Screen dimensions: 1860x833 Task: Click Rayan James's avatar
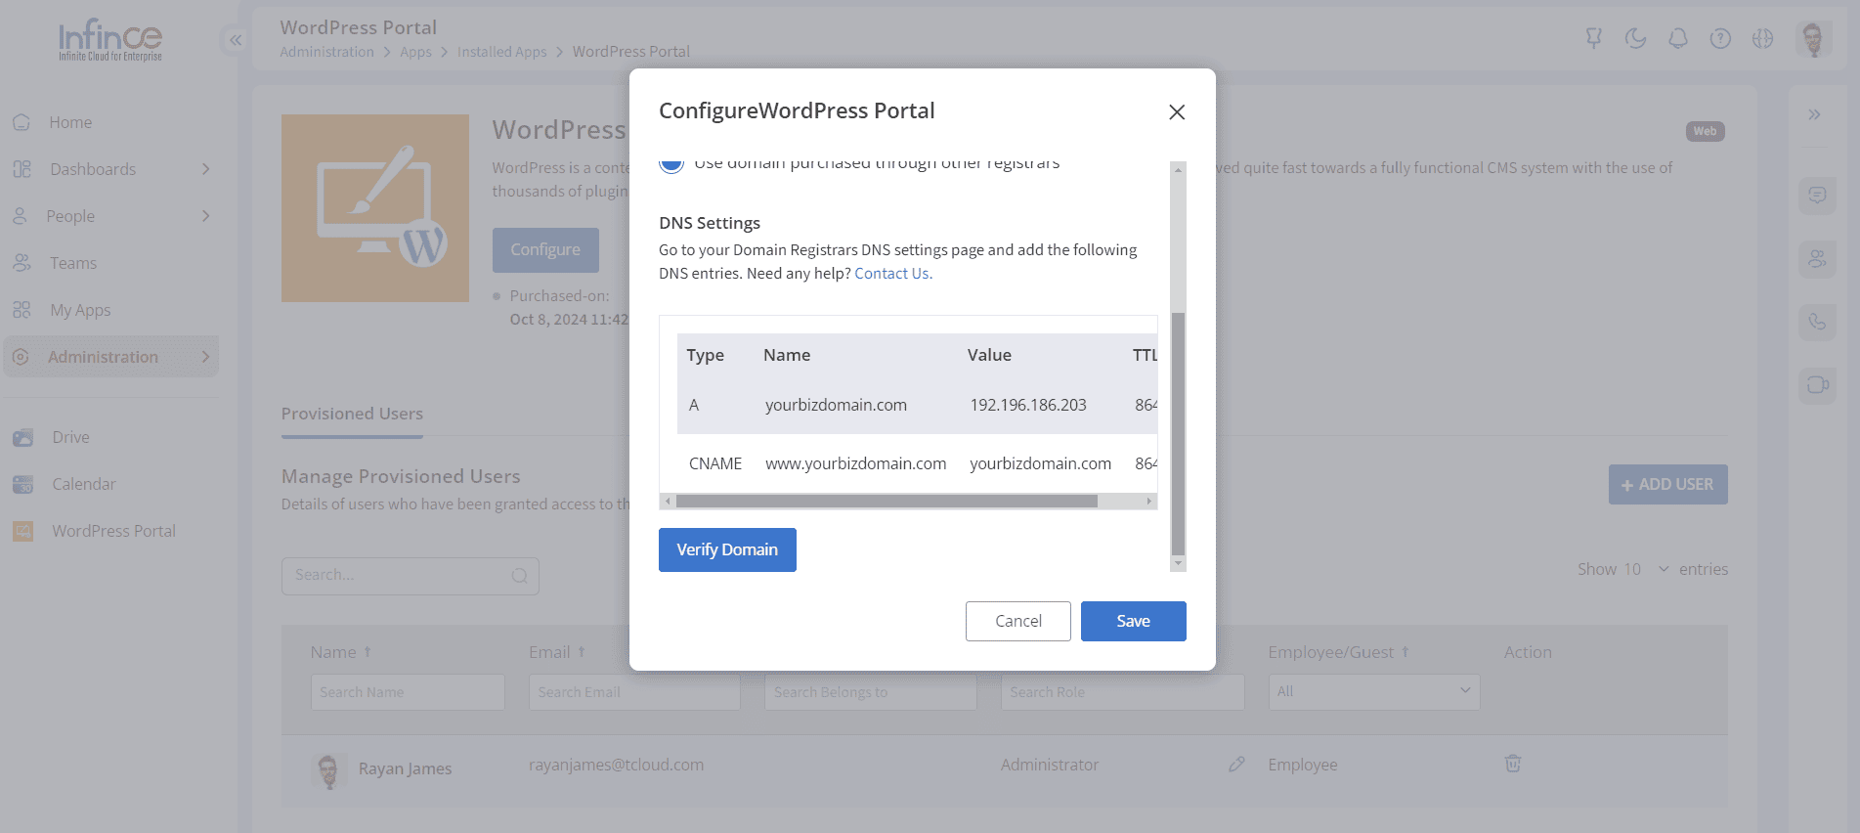click(x=328, y=770)
